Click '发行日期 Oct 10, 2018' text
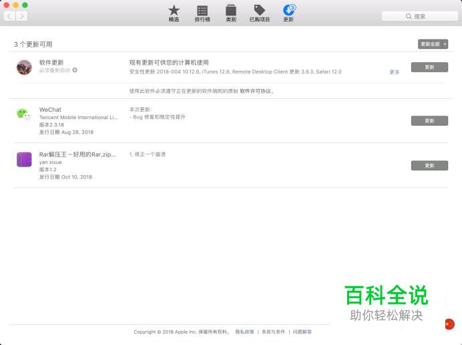Image resolution: width=462 pixels, height=345 pixels. (65, 177)
